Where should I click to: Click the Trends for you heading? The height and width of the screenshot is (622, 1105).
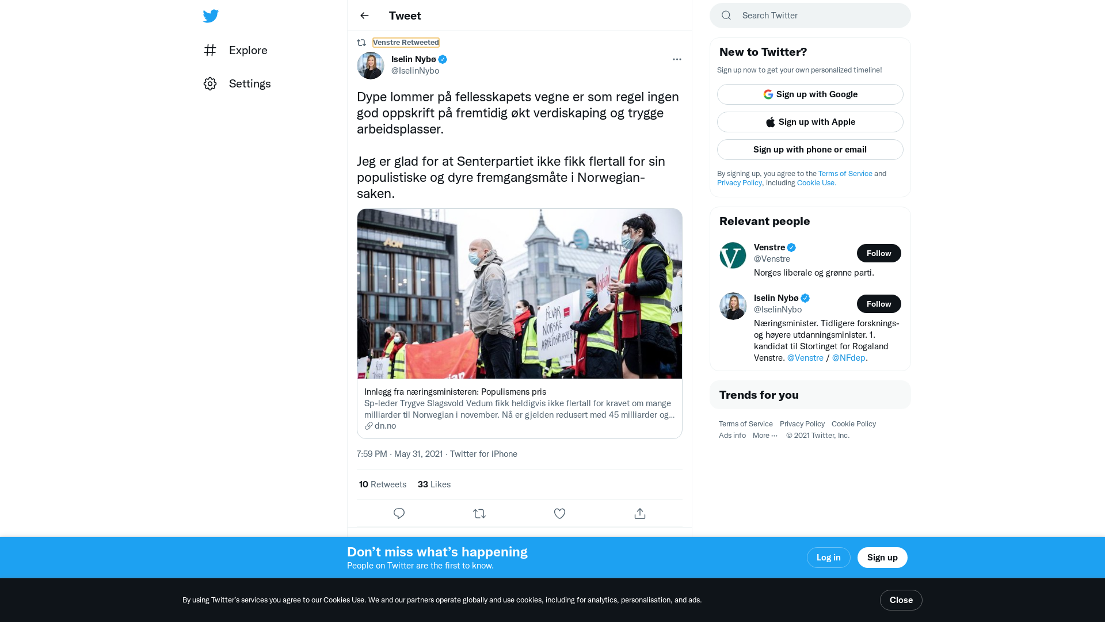pos(759,395)
